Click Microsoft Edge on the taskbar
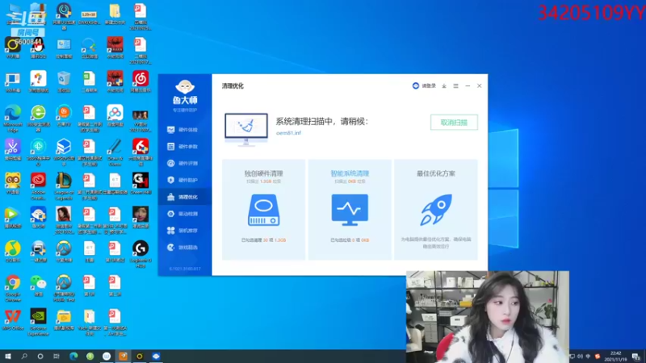 click(x=73, y=356)
